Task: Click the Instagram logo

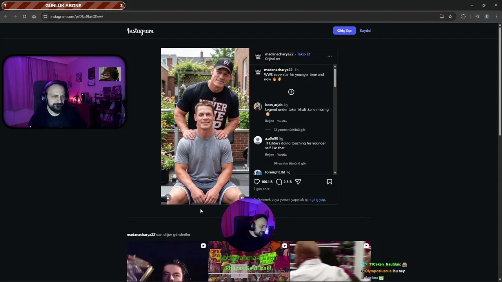Action: tap(140, 31)
